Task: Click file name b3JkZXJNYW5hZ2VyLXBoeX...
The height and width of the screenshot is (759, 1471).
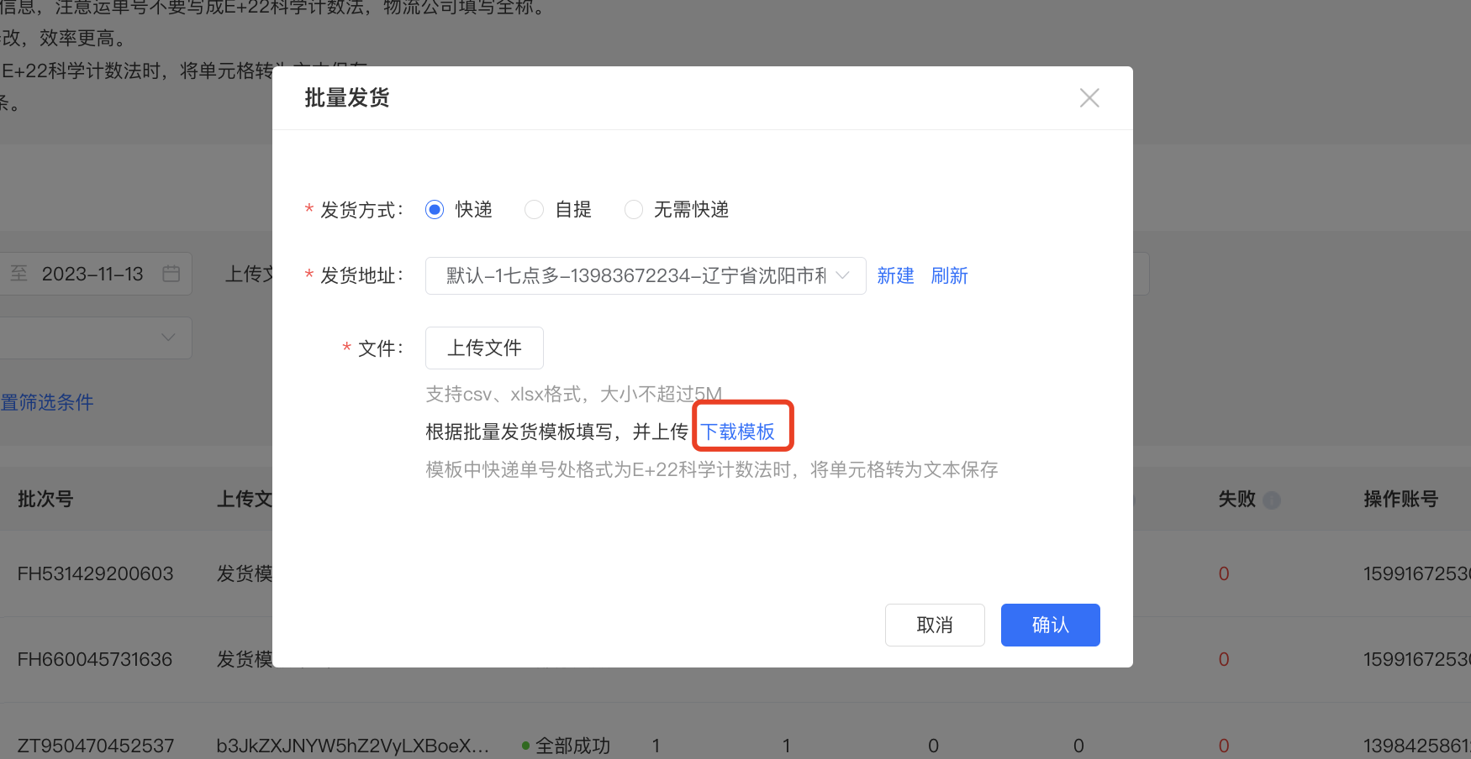Action: coord(352,746)
